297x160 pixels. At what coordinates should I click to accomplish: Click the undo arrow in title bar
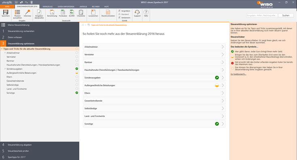[21, 2]
